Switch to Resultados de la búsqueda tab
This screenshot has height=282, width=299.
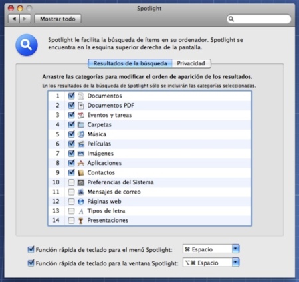pos(130,63)
